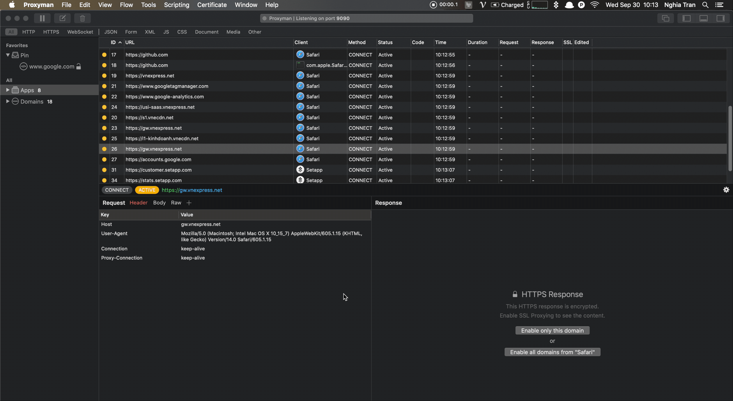The height and width of the screenshot is (401, 733).
Task: Expand the Domains tree group
Action: point(8,101)
